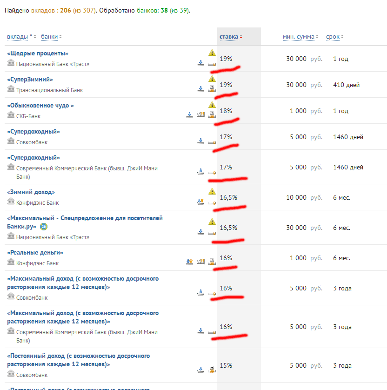The image size is (387, 390).
Task: Click monthly interest icon for «Реальные деньги»
Action: [x=212, y=262]
